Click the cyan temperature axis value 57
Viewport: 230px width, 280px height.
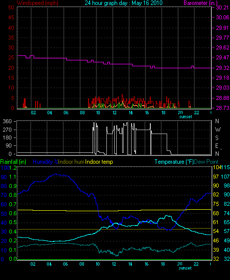click(x=227, y=231)
